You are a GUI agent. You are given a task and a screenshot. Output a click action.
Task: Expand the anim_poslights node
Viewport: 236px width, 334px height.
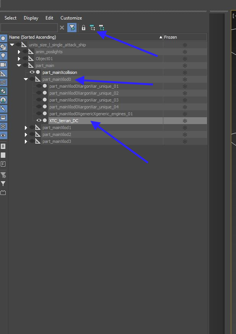[19, 52]
